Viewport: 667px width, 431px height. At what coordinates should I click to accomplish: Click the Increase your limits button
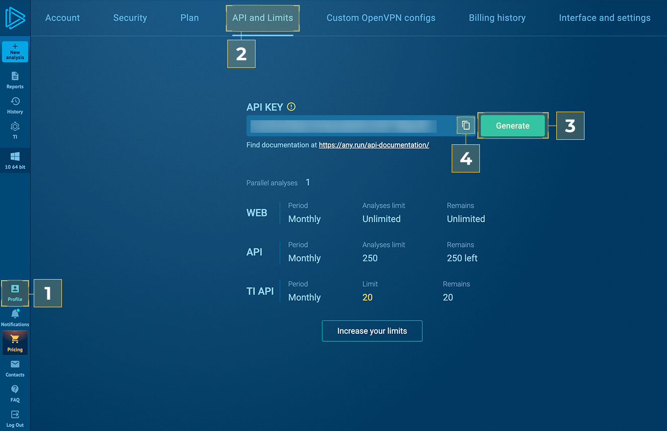tap(372, 331)
